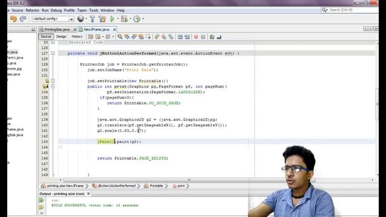Click Stop Macro Recording icon
Image resolution: width=386 pixels, height=217 pixels.
pos(203,37)
